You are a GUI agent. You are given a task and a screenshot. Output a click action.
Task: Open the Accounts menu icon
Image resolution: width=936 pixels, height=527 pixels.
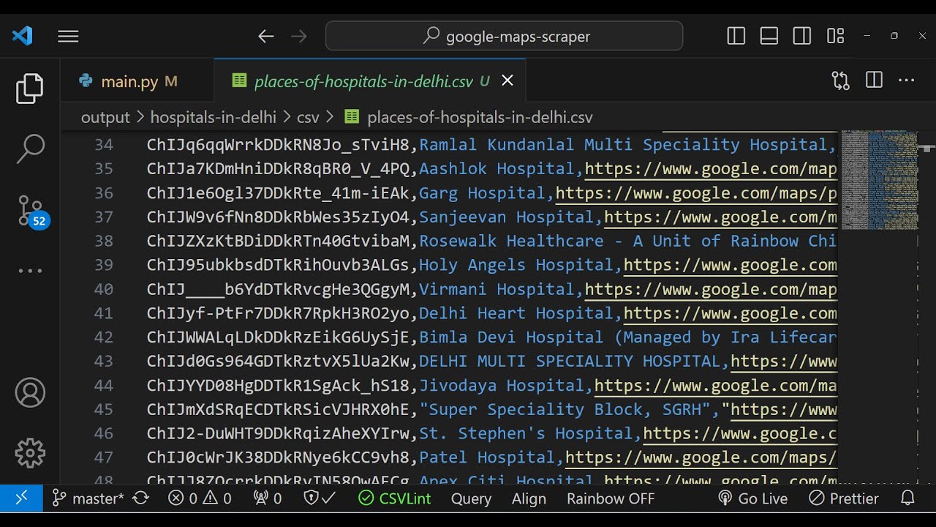tap(30, 393)
